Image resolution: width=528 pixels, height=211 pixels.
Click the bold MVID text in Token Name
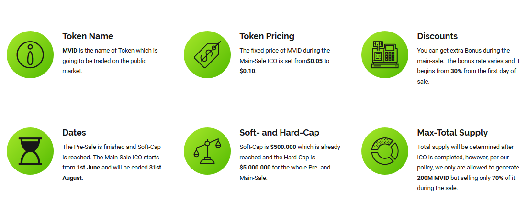point(70,51)
